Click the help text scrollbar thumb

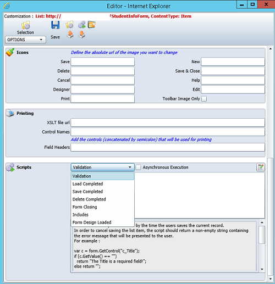point(262,235)
